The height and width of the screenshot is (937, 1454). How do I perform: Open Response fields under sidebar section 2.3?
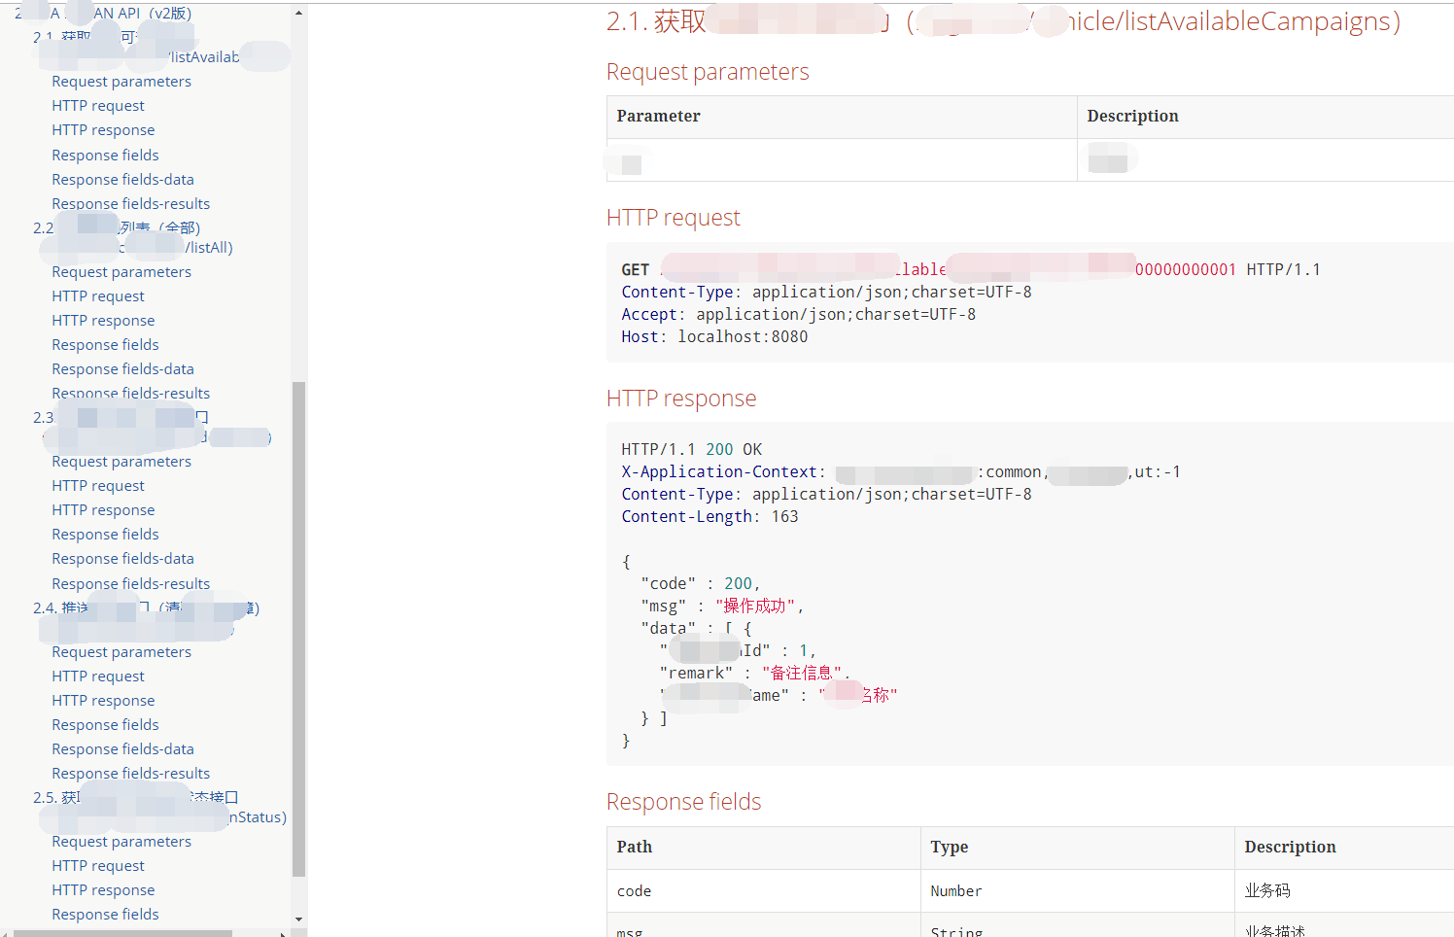[x=105, y=535]
